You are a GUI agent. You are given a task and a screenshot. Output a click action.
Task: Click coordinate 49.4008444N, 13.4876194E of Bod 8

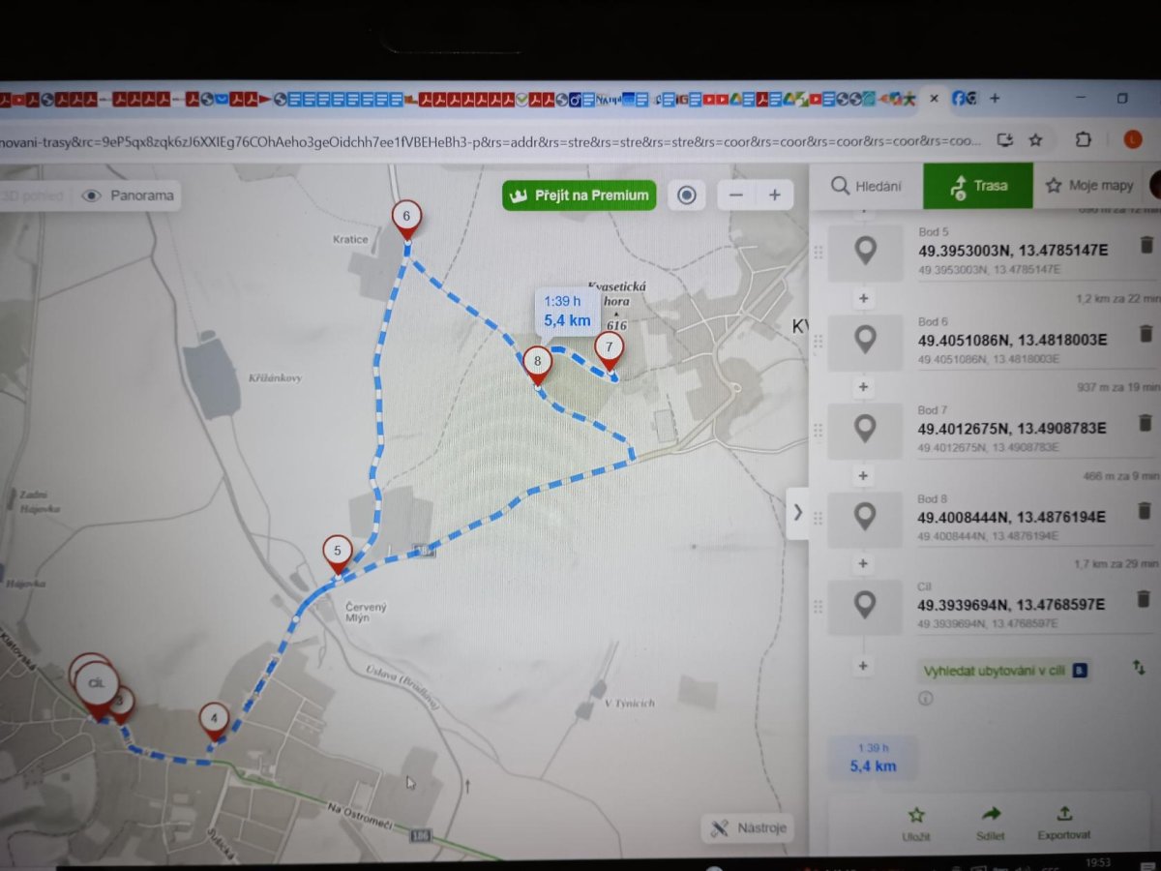pyautogui.click(x=1012, y=516)
